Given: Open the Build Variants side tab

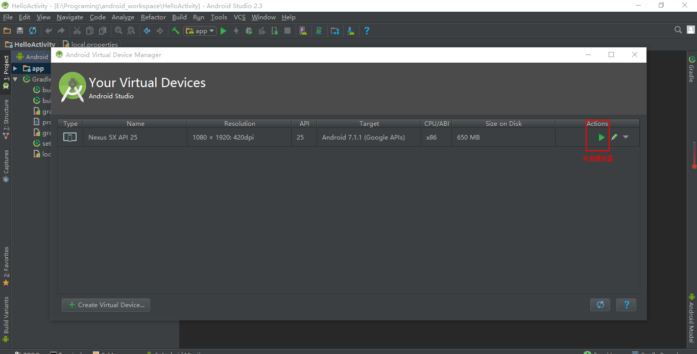Looking at the screenshot, I should [6, 319].
